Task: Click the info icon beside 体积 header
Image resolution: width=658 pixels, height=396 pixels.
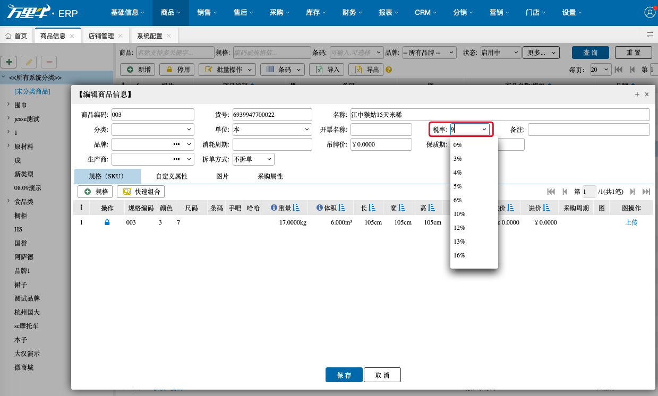Action: (x=320, y=208)
